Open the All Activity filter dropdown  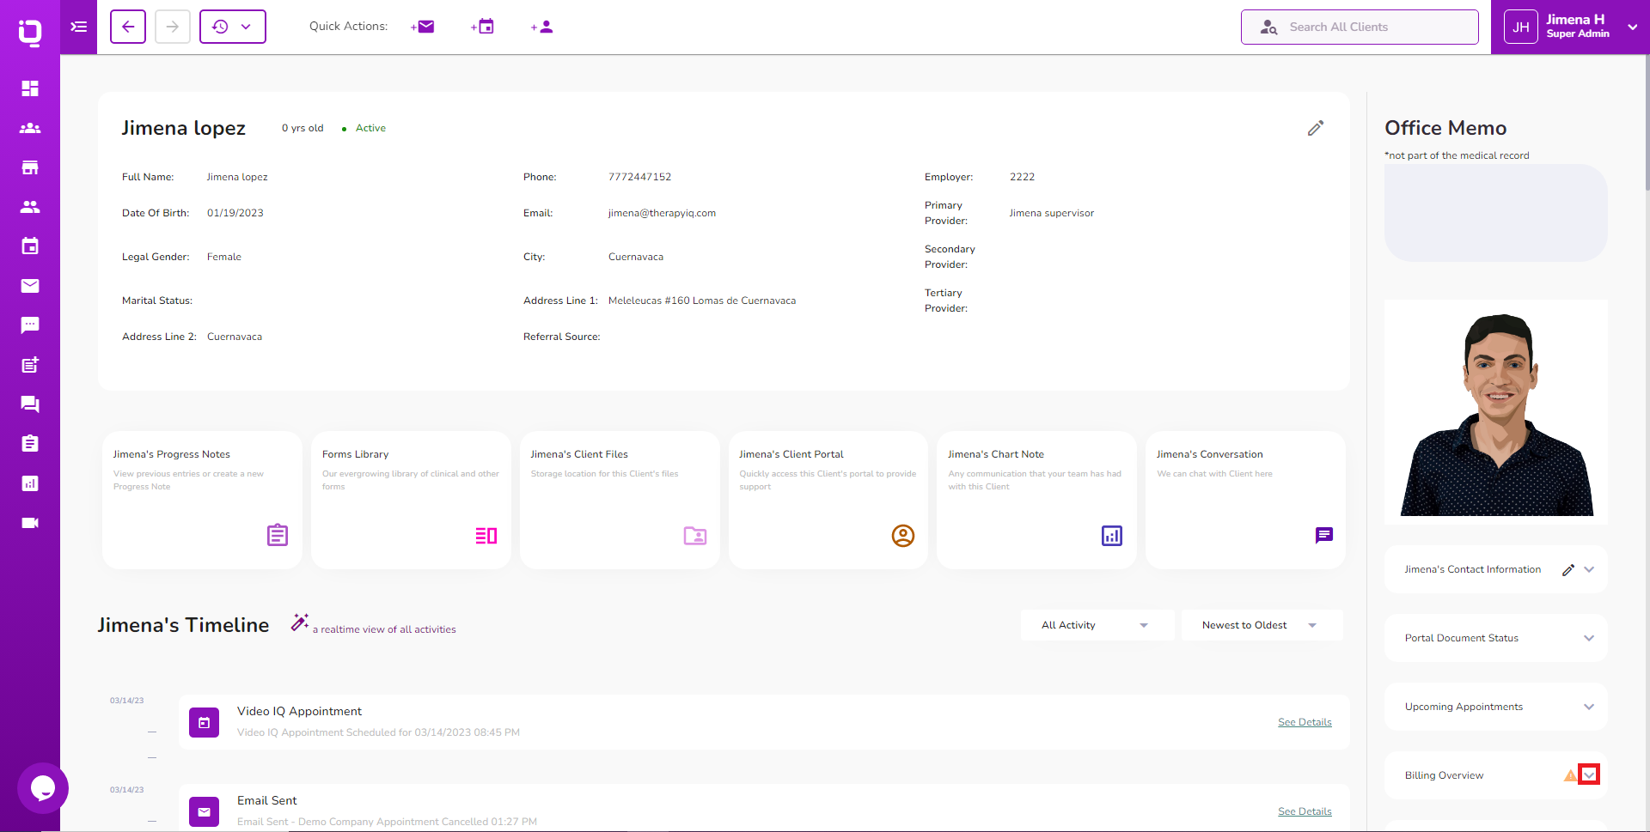point(1097,624)
